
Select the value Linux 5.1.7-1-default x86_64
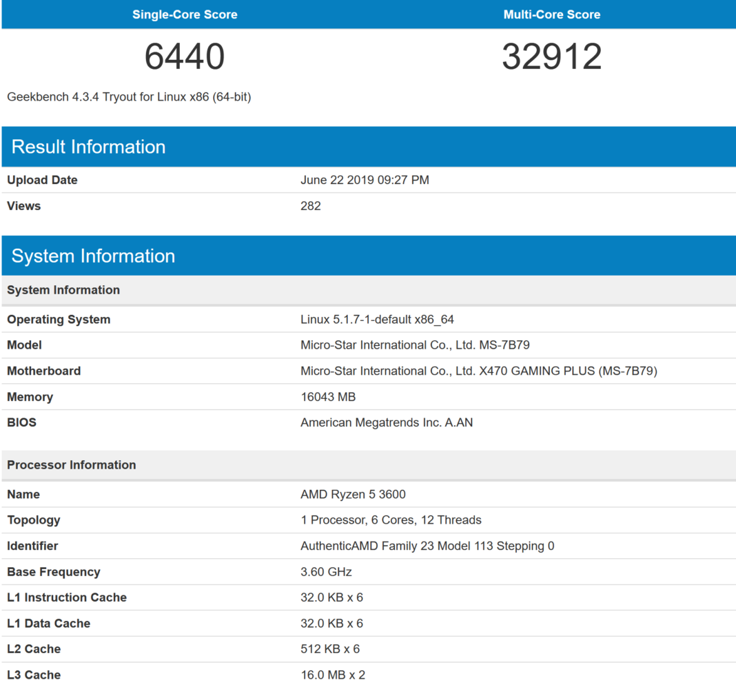(378, 320)
